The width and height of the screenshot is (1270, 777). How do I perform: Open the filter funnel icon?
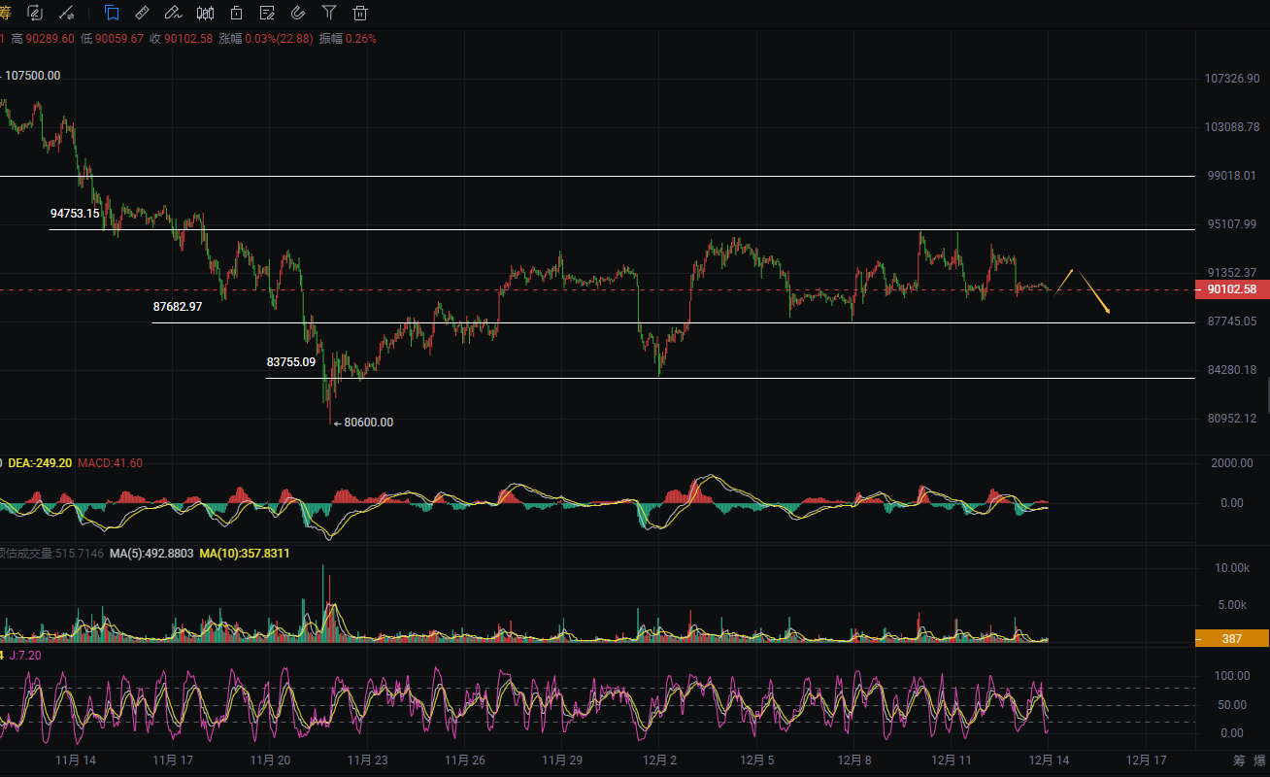(x=329, y=13)
